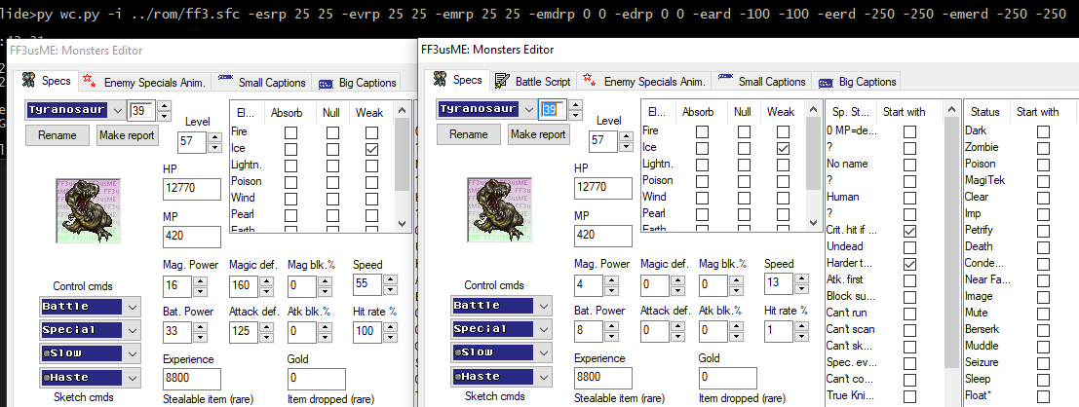Viewport: 1079px width, 407px height.
Task: Click Mag. Power stepper in right window
Action: (x=610, y=284)
